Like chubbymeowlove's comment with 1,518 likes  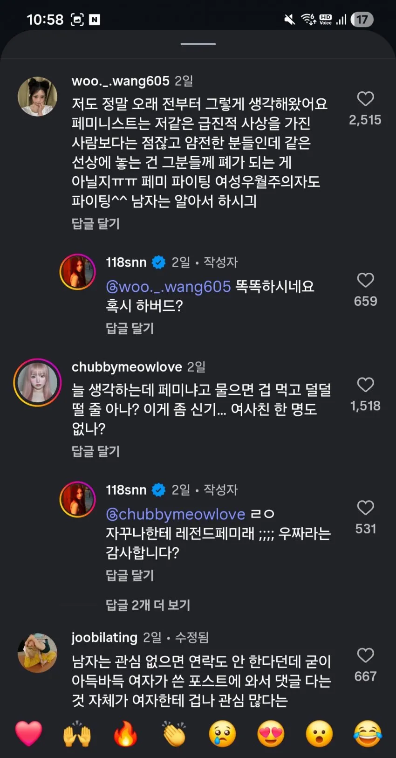coord(365,385)
